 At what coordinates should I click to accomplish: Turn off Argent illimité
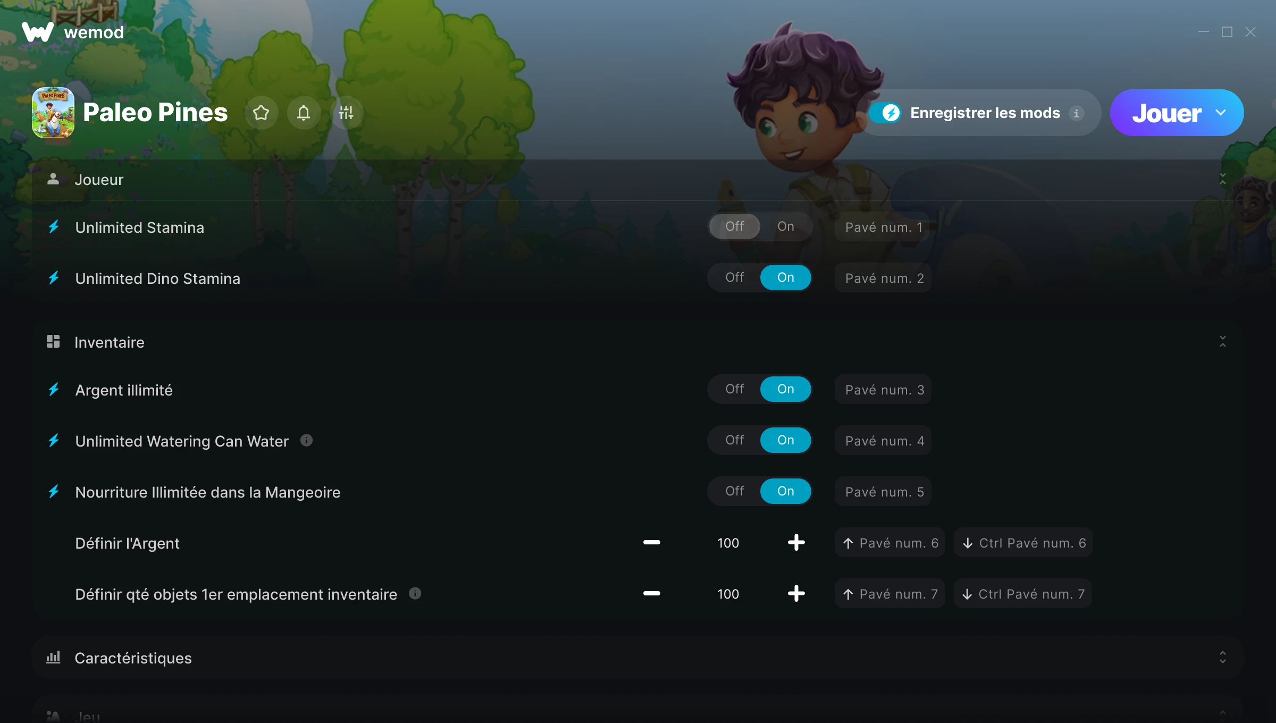[x=734, y=389]
